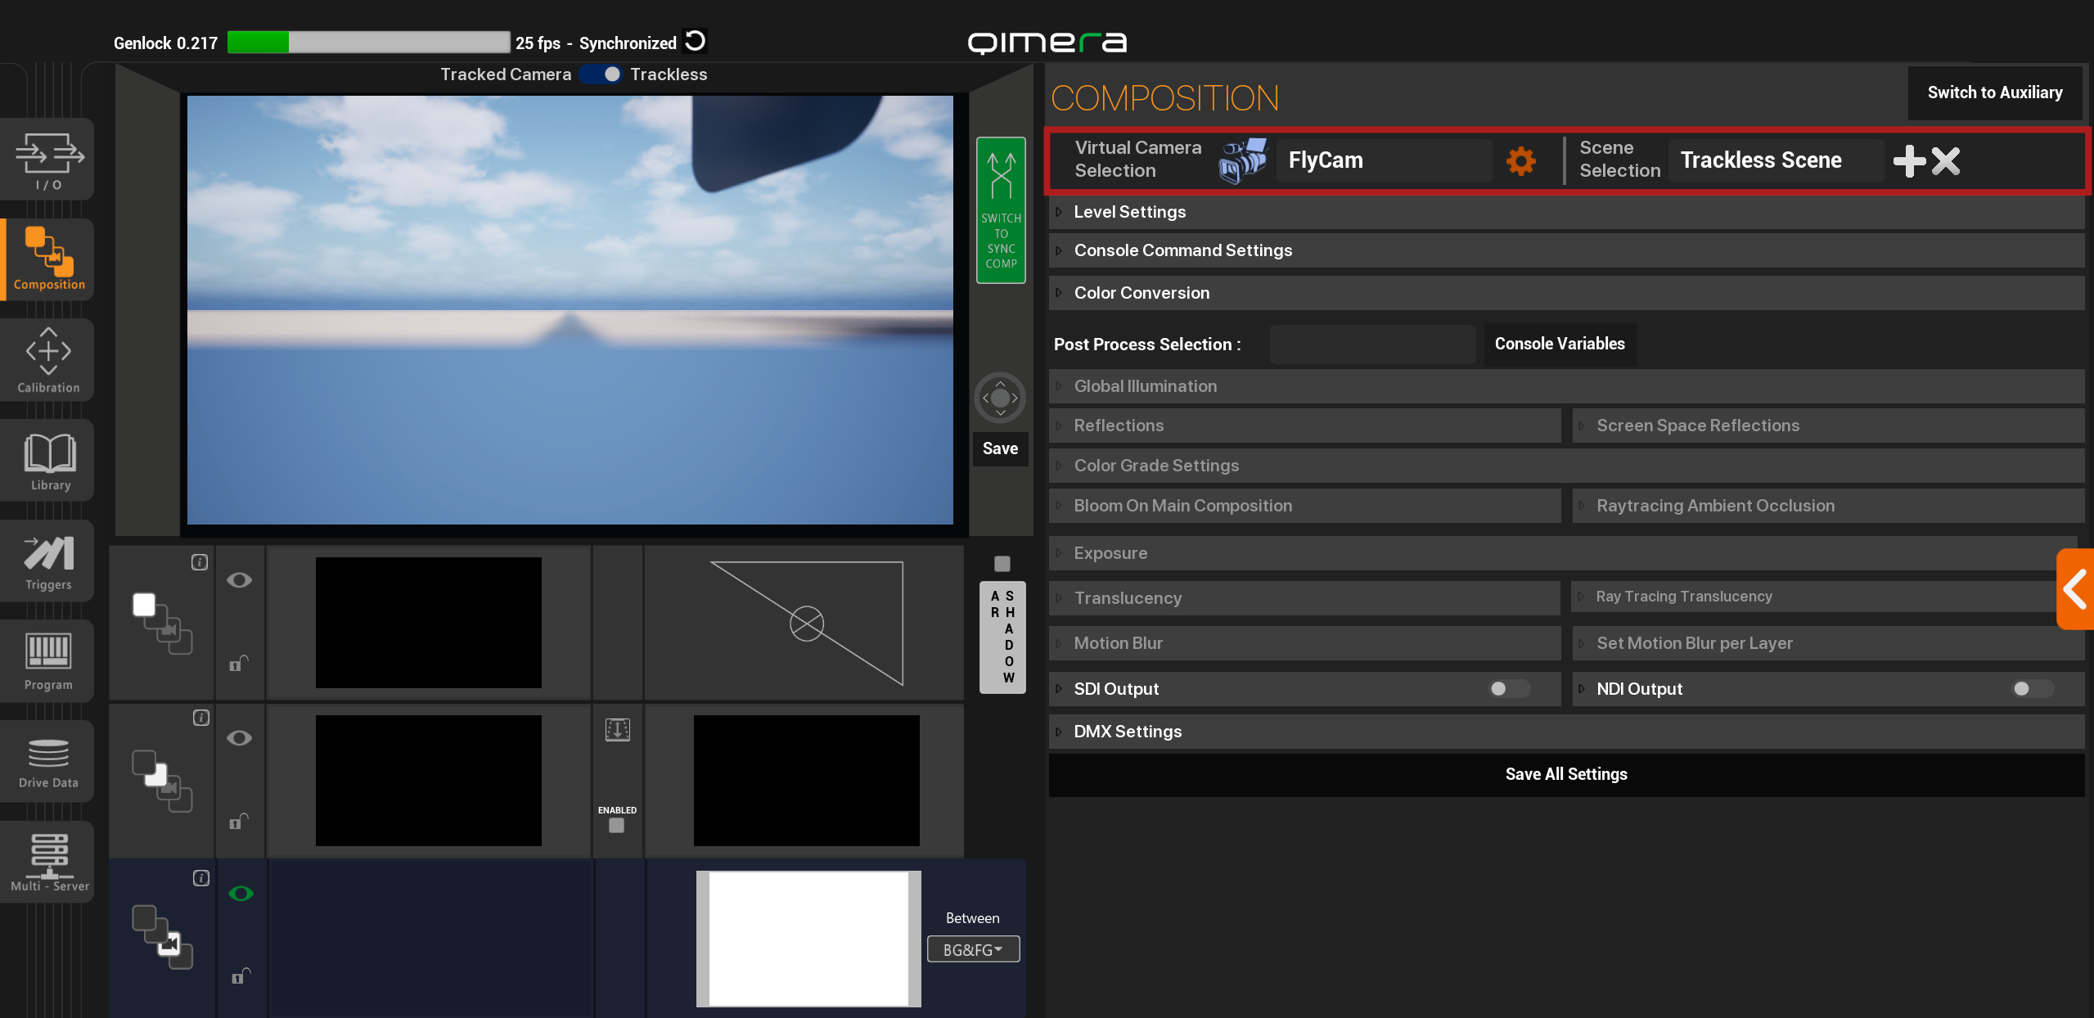
Task: Click Save All Settings button
Action: (1565, 774)
